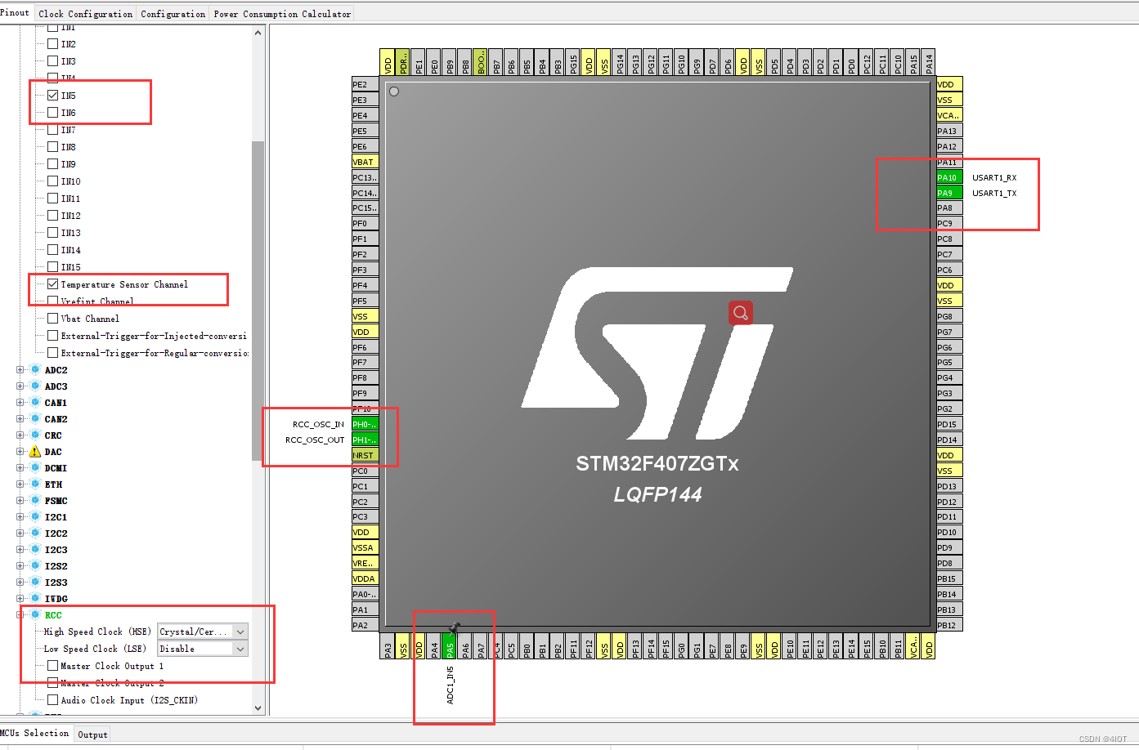Open the Low Speed Clock (LSE) dropdown
This screenshot has width=1139, height=750.
click(240, 648)
